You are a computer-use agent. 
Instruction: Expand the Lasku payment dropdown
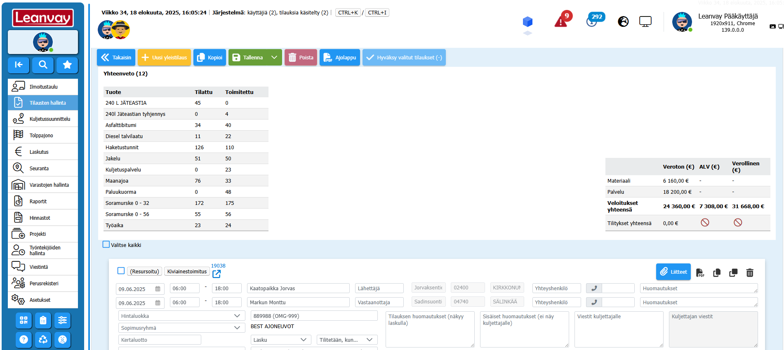pos(280,340)
